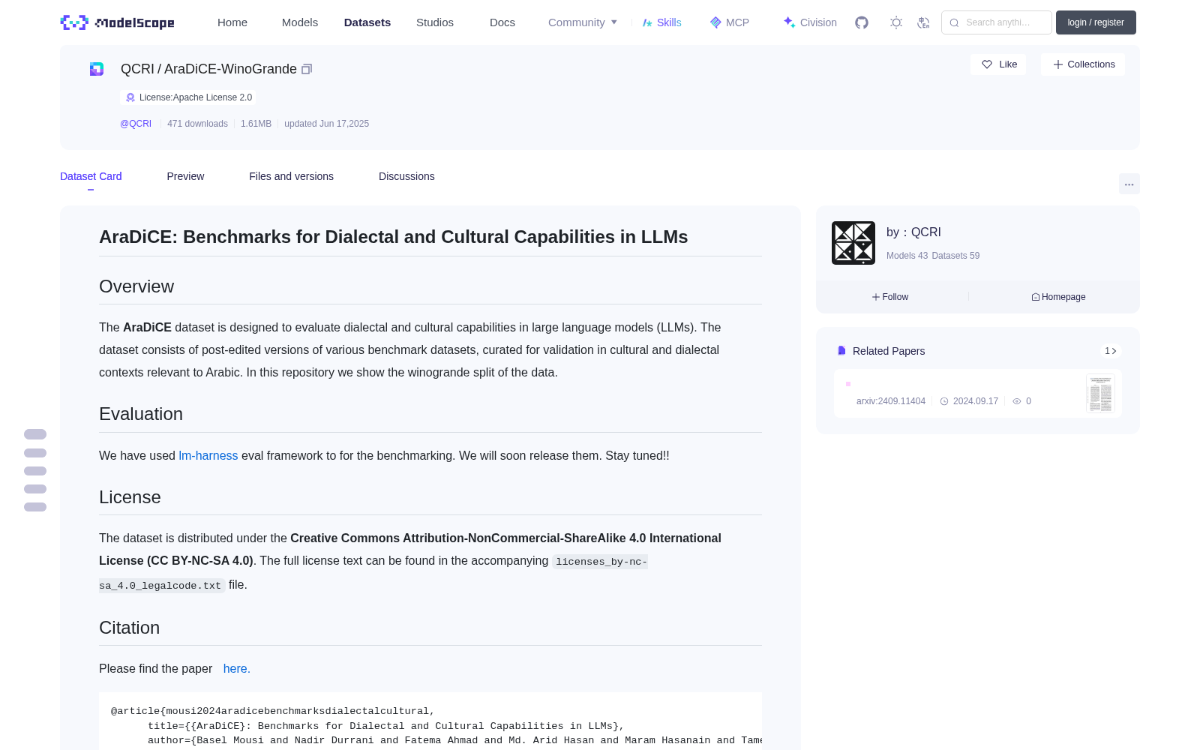Focus the search anything input field
Image resolution: width=1200 pixels, height=750 pixels.
coord(997,22)
